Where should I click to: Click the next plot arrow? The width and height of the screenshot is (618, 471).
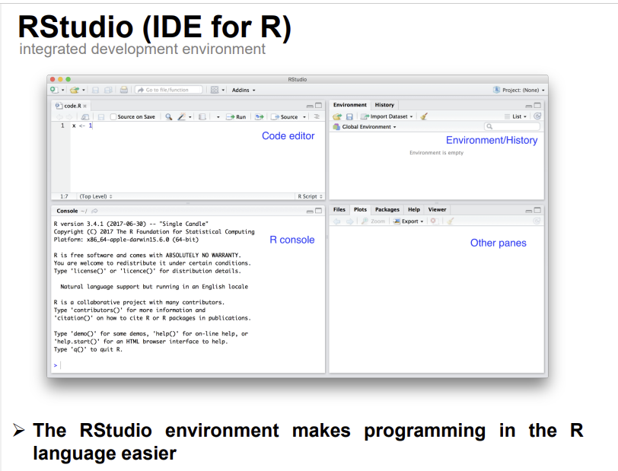coord(349,221)
